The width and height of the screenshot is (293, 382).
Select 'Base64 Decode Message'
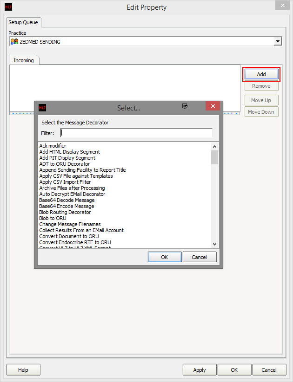[x=67, y=200]
